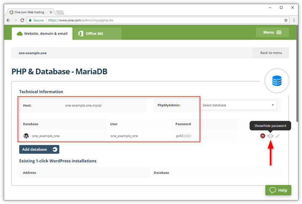Viewport: 302px width, 204px height.
Task: Click Database header in WordPress installations table
Action: point(162,173)
